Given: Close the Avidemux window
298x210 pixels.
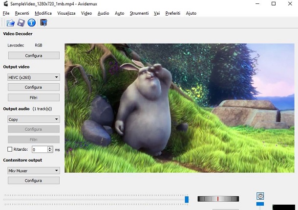Looking at the screenshot, I should pos(290,3).
